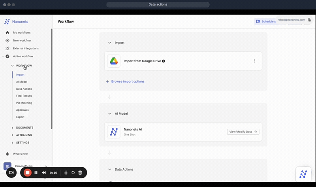
Task: Click the Google Drive import icon
Action: (114, 61)
